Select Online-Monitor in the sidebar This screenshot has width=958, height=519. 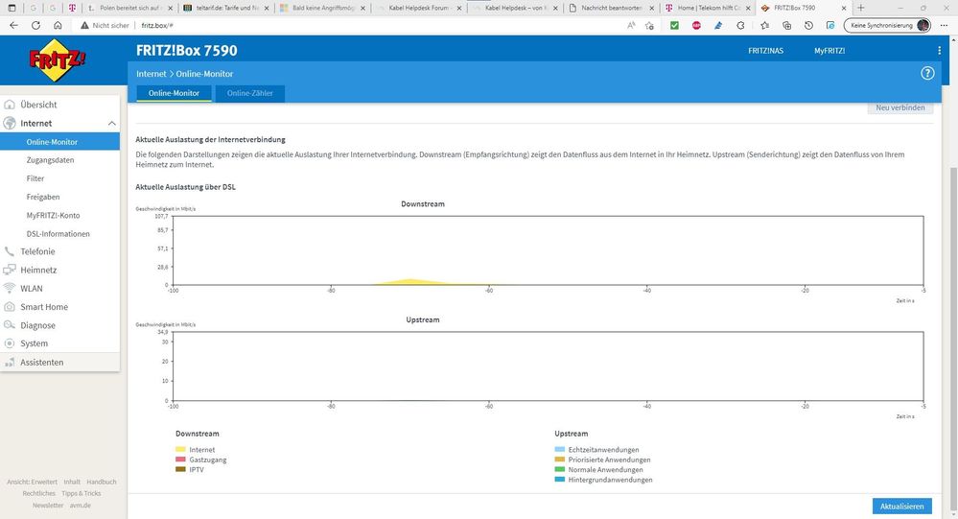[x=52, y=142]
